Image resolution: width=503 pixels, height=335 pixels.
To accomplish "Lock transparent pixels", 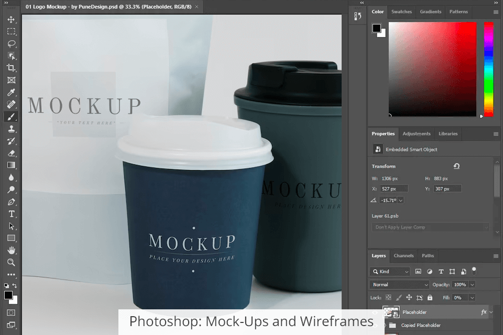I will pyautogui.click(x=388, y=297).
